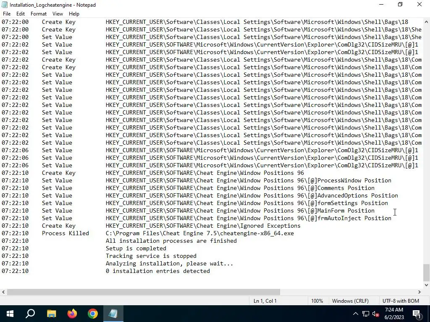The height and width of the screenshot is (322, 430).
Task: Click the vertical scrollbar thumb
Action: click(x=426, y=273)
